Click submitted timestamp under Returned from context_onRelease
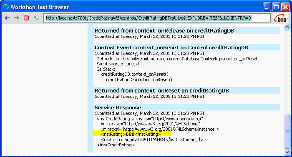 tap(149, 37)
